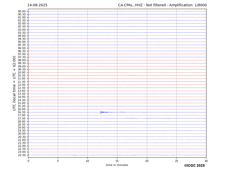234x175 pixels.
Task: Select the 06:30 row label
Action: pyautogui.click(x=22, y=51)
